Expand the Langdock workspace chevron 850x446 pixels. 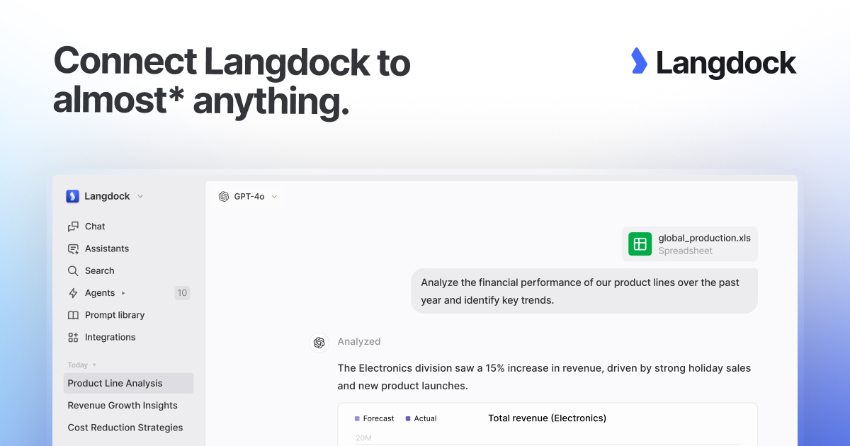click(x=140, y=196)
